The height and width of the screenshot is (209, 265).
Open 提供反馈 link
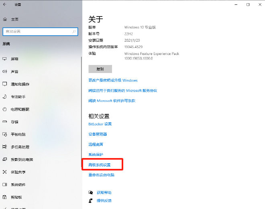104,201
